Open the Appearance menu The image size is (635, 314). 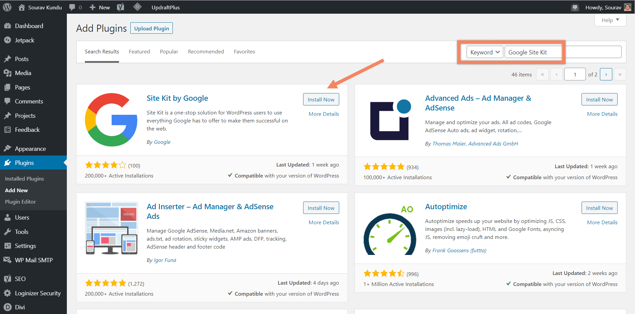[30, 148]
